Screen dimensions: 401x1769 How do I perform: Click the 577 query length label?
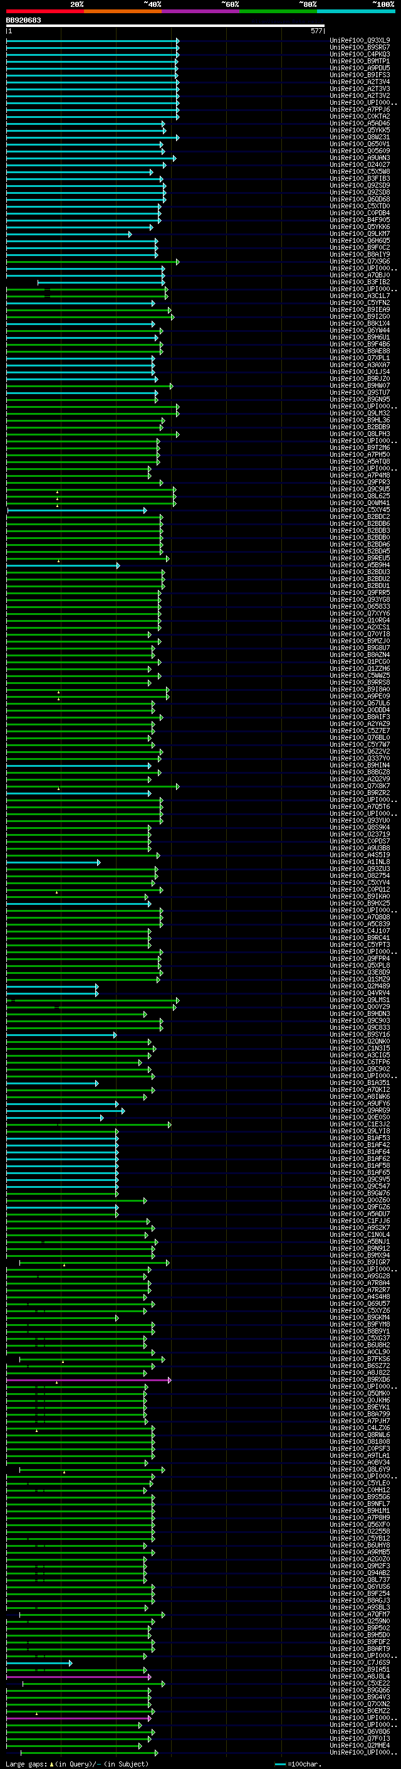click(316, 31)
